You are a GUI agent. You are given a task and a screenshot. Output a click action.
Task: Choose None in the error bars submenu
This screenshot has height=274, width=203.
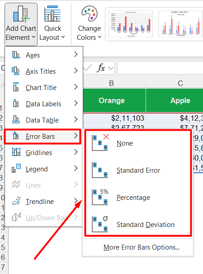click(138, 143)
